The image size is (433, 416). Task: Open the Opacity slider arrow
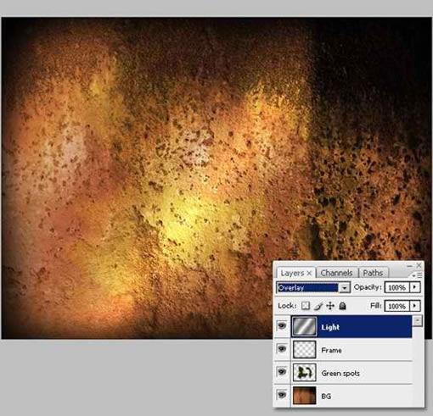[x=415, y=287]
